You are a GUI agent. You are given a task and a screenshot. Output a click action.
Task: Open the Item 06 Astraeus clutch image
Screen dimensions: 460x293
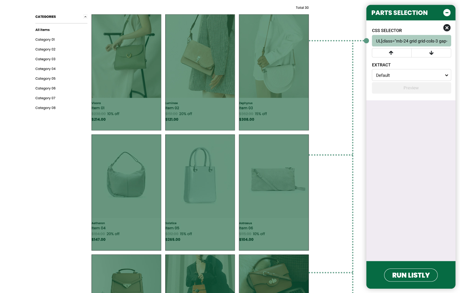[x=274, y=176]
